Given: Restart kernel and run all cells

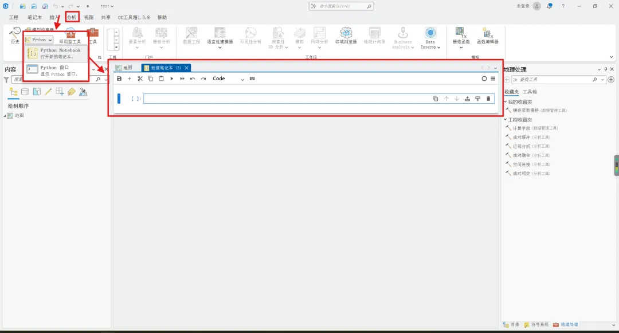Looking at the screenshot, I should pos(182,79).
